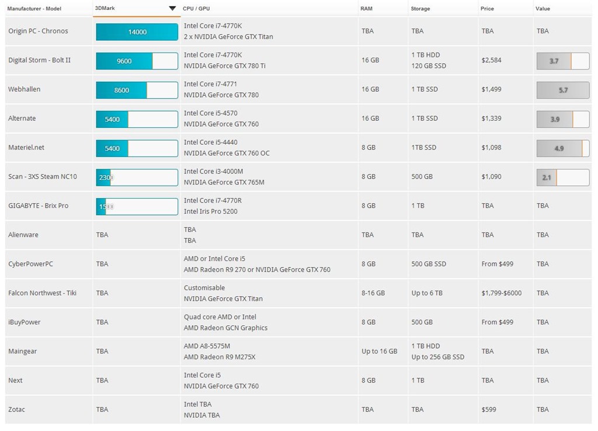Click the 3.7 value bar for Digital Storm
The width and height of the screenshot is (598, 431).
[x=563, y=61]
